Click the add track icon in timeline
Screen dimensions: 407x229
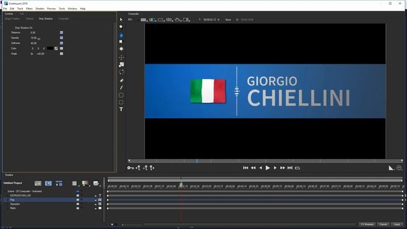[x=59, y=184]
